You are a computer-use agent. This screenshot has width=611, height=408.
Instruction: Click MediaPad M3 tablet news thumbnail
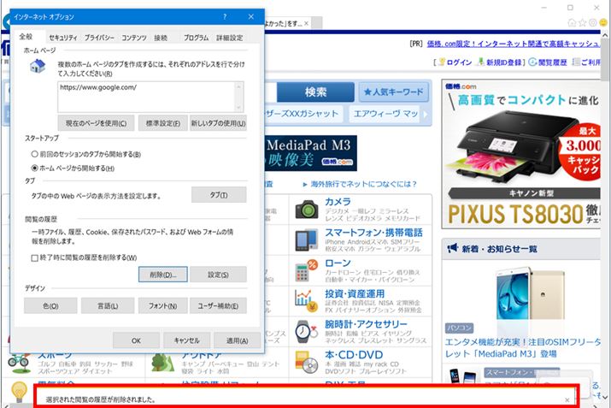click(x=531, y=293)
